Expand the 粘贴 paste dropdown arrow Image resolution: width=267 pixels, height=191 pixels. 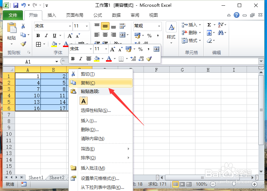(11, 44)
